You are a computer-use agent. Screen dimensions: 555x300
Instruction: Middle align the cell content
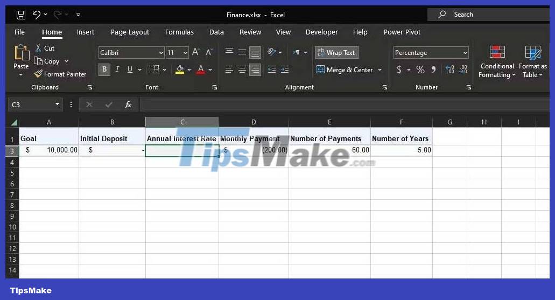click(242, 52)
